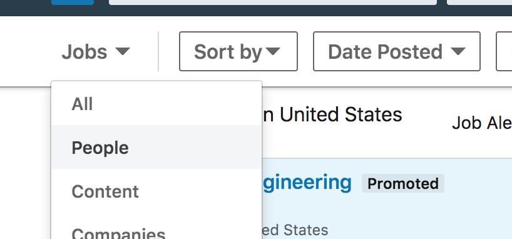Viewport: 512px width, 239px height.
Task: Click the "in United States" results heading
Action: [x=332, y=114]
